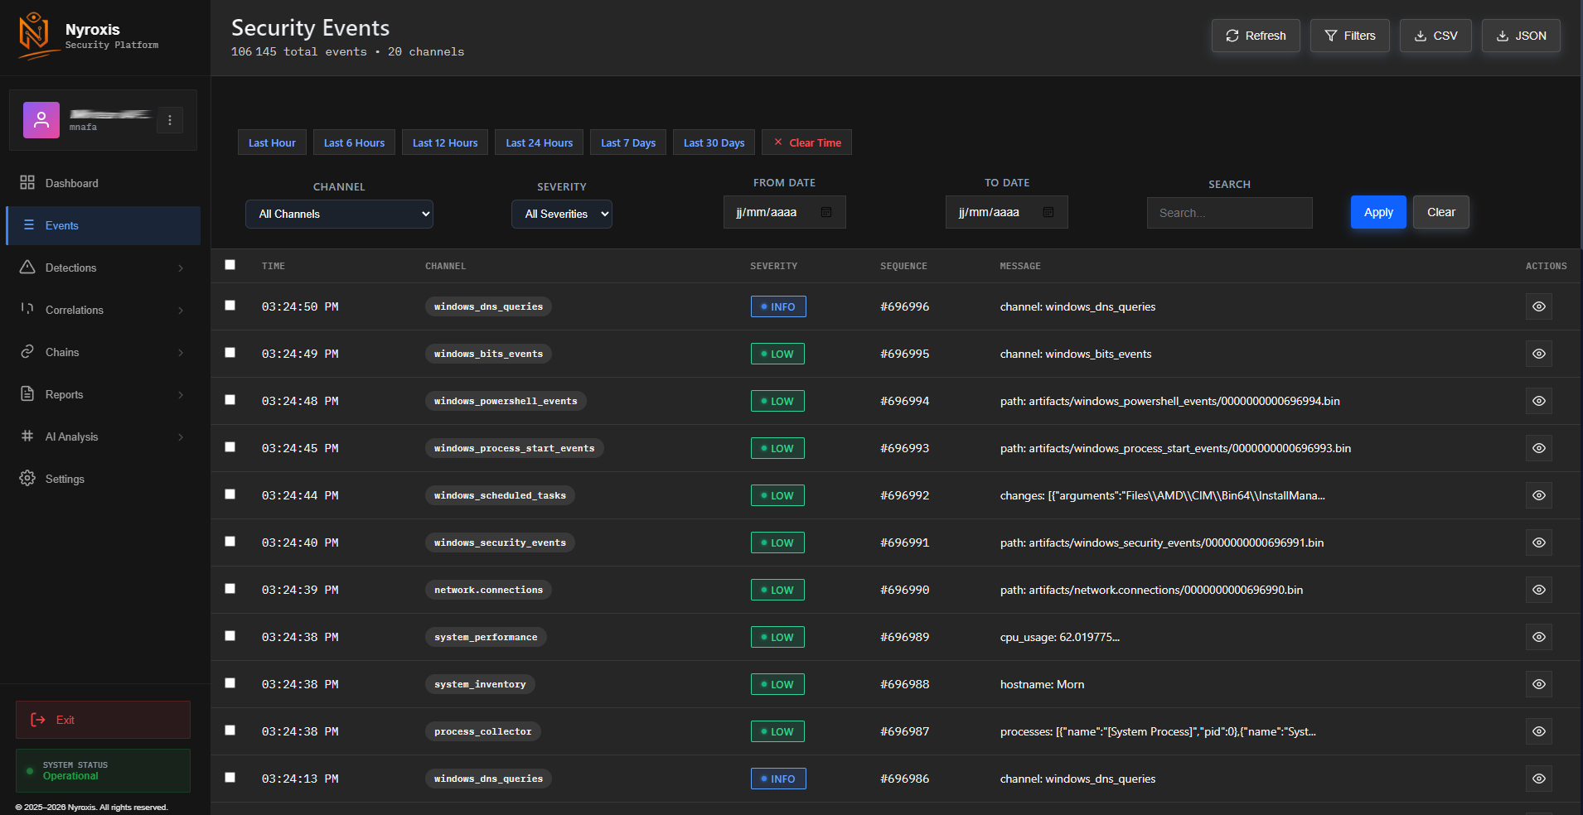The image size is (1583, 815).
Task: Expand the Chains submenu chevron
Action: 181,352
